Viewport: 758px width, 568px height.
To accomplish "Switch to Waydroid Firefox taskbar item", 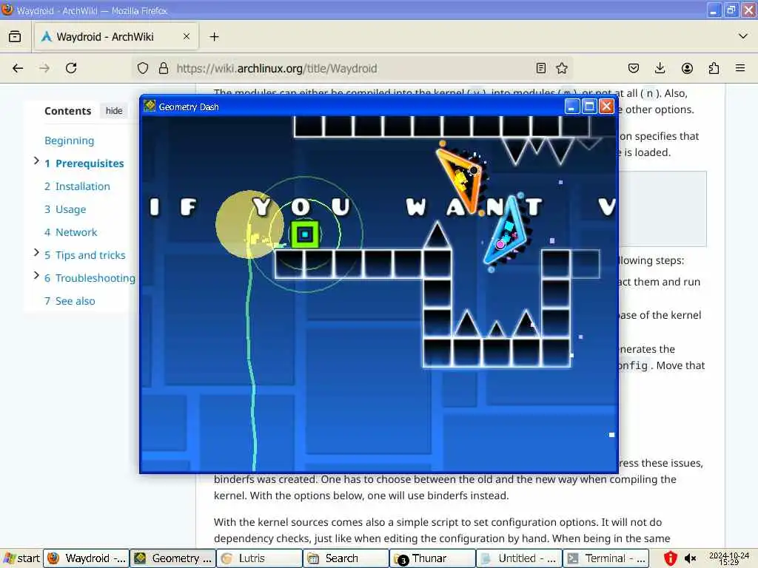I will [x=87, y=558].
